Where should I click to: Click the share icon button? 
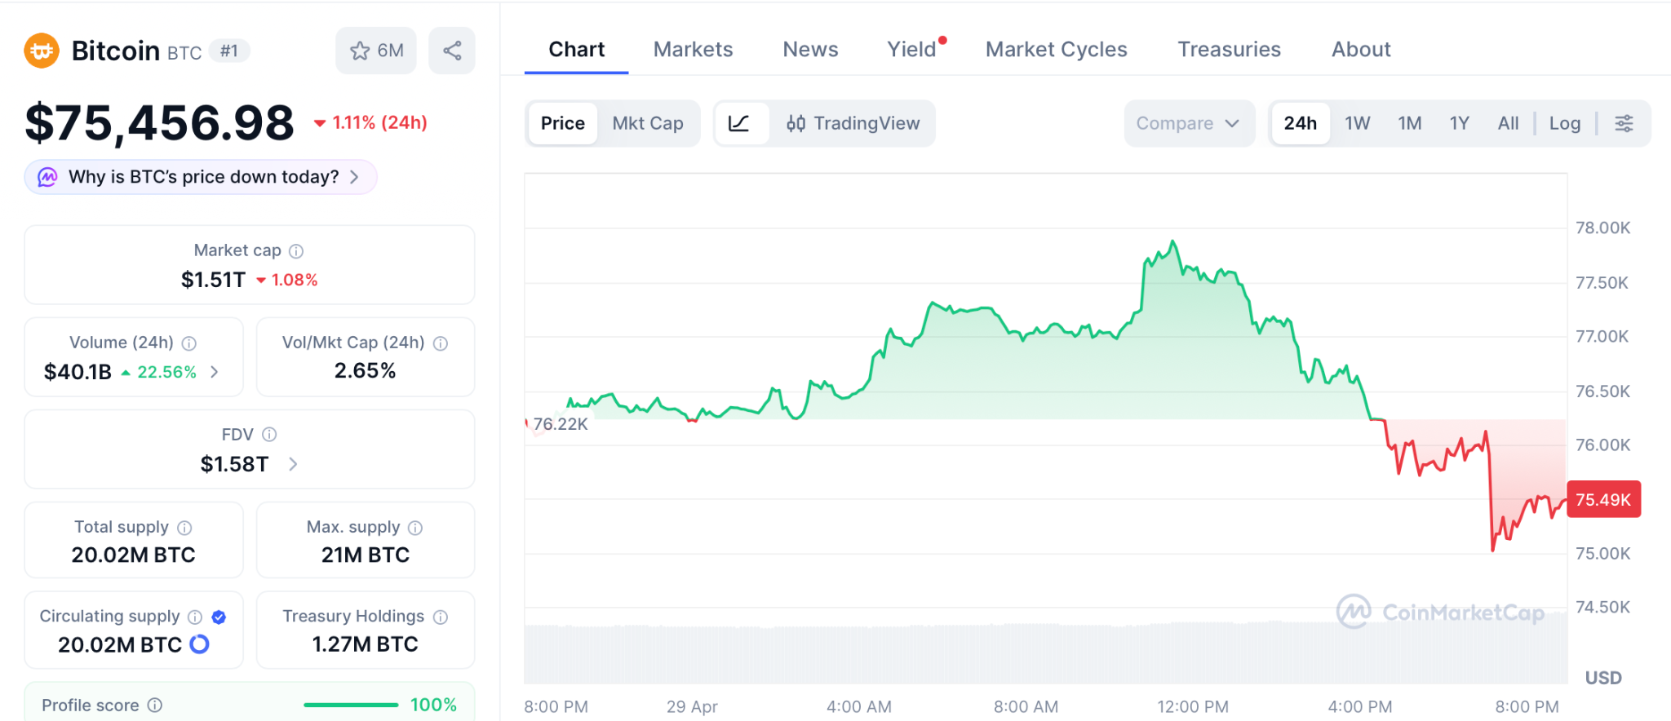(452, 51)
